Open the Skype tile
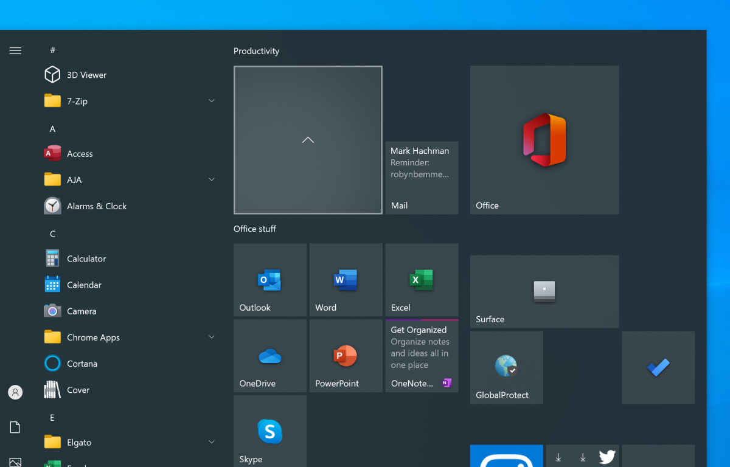This screenshot has width=730, height=467. point(270,431)
